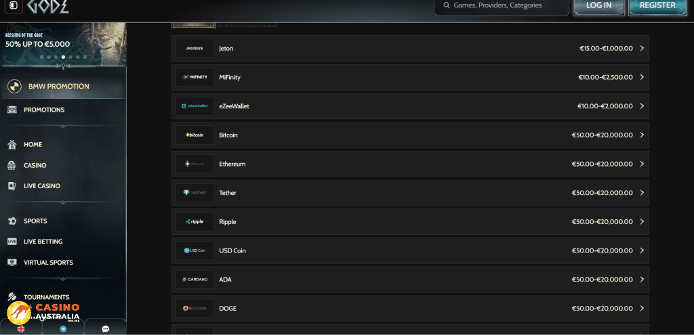Viewport: 694px width, 335px height.
Task: Click the Dogecoin logo
Action: point(195,309)
